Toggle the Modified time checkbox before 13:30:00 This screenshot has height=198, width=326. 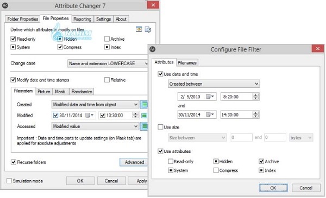tap(103, 115)
